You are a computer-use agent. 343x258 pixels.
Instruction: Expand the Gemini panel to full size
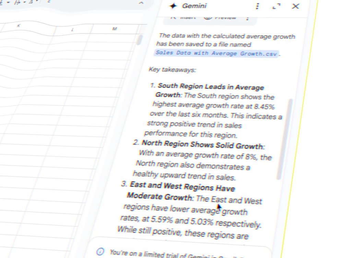tap(276, 6)
